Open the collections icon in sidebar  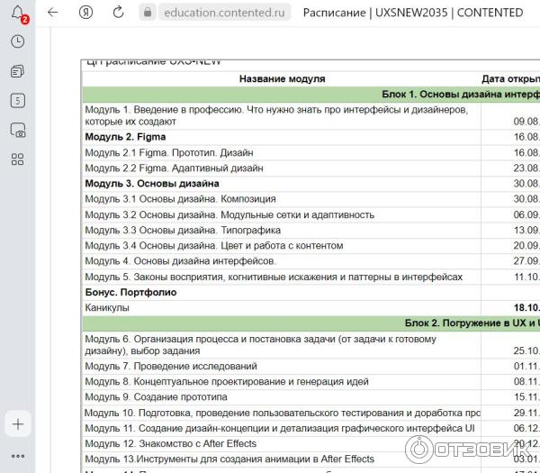point(17,70)
